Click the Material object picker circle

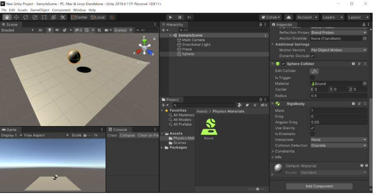365,83
